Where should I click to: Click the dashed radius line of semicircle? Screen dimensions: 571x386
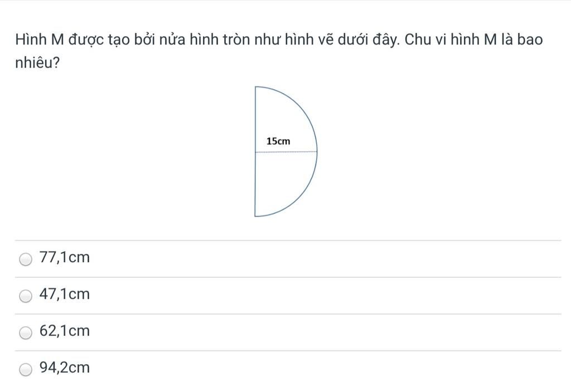point(286,152)
